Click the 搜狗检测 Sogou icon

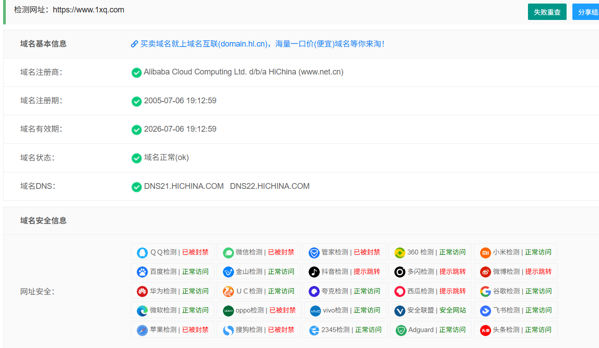pyautogui.click(x=228, y=329)
